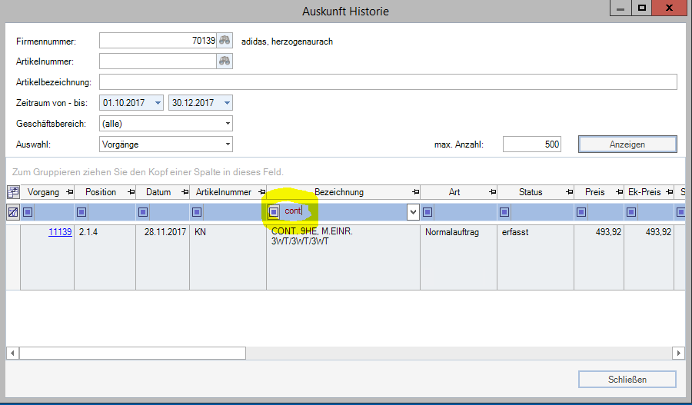The image size is (692, 405).
Task: Click binoculars search icon beside Firmennummer
Action: (225, 41)
